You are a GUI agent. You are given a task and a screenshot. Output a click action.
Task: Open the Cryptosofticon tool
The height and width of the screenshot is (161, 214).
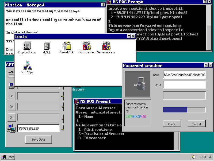(27, 47)
